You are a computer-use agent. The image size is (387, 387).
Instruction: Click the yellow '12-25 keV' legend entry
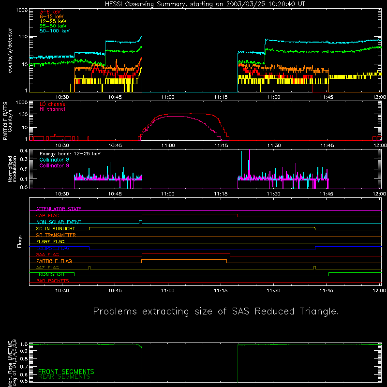coord(53,21)
